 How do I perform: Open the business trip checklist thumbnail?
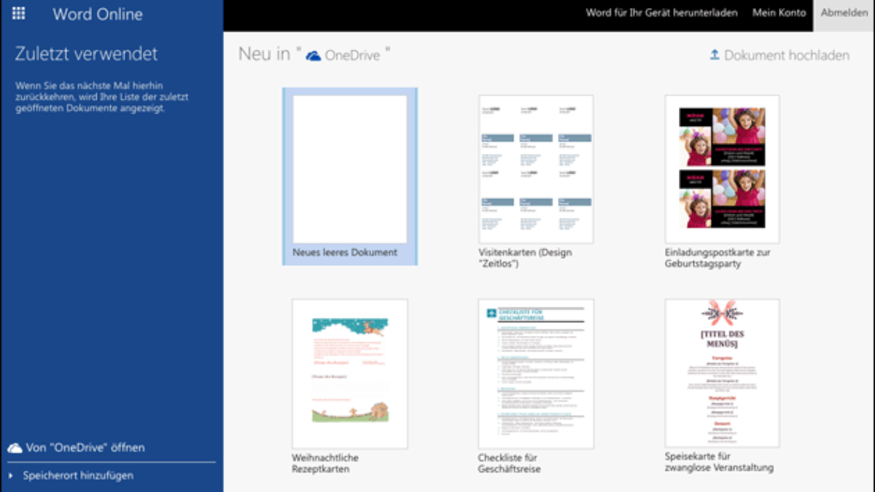[536, 373]
